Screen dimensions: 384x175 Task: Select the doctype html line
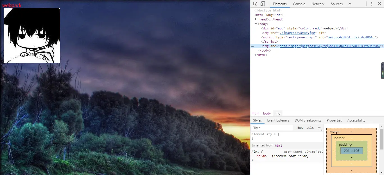(x=268, y=10)
